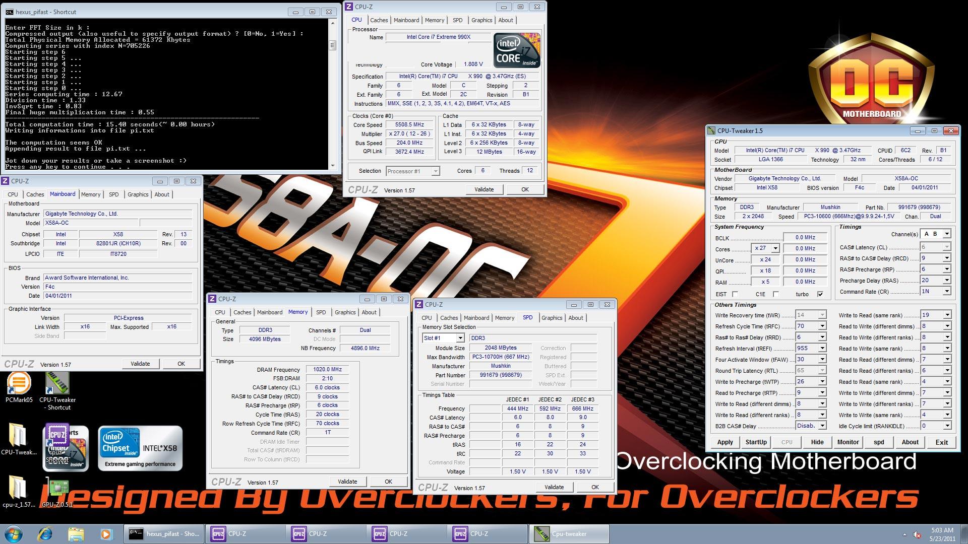Open the Windows Start menu orb

[13, 534]
